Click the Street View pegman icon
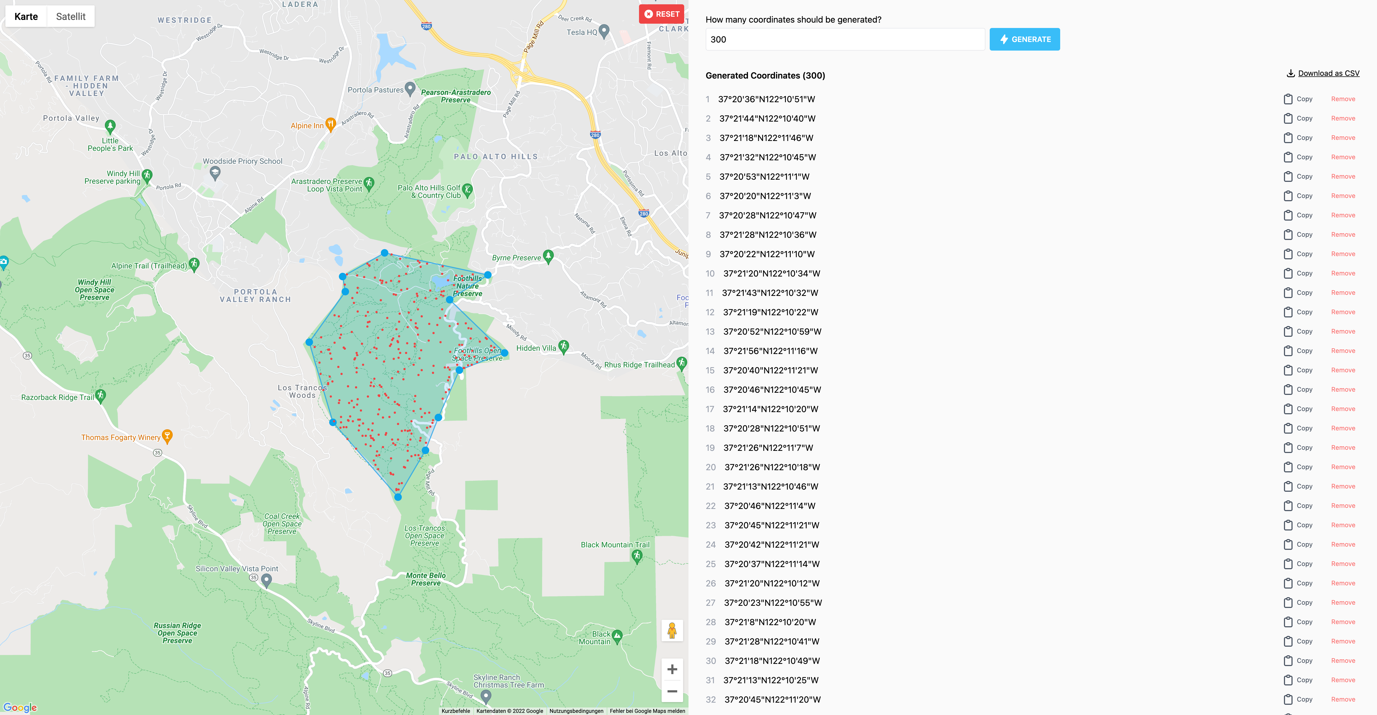The height and width of the screenshot is (715, 1377). pos(672,631)
